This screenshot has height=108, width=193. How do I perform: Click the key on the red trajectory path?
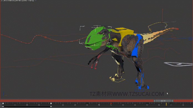point(45,37)
